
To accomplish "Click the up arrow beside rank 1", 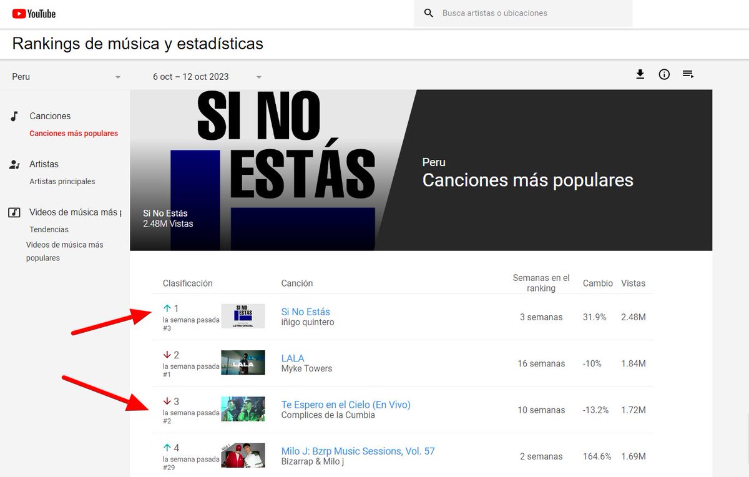I will tap(167, 308).
